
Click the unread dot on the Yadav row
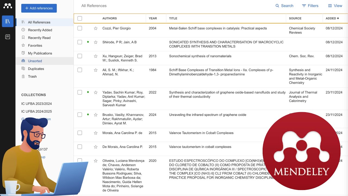click(88, 92)
